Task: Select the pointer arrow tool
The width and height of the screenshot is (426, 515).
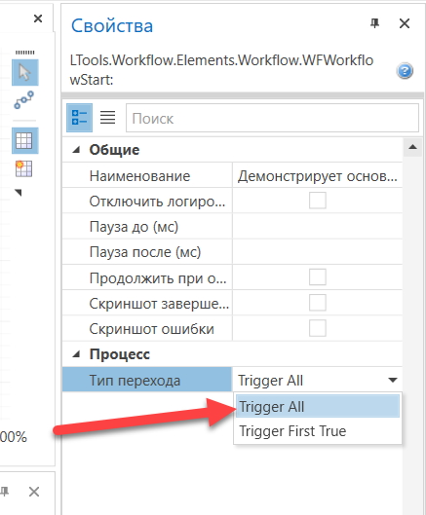Action: click(x=25, y=73)
